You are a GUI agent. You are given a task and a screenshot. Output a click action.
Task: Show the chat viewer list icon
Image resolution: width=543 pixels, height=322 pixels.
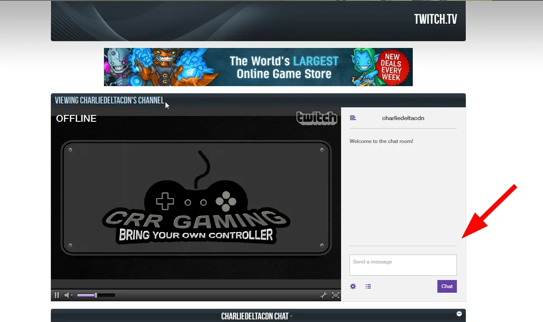point(368,286)
